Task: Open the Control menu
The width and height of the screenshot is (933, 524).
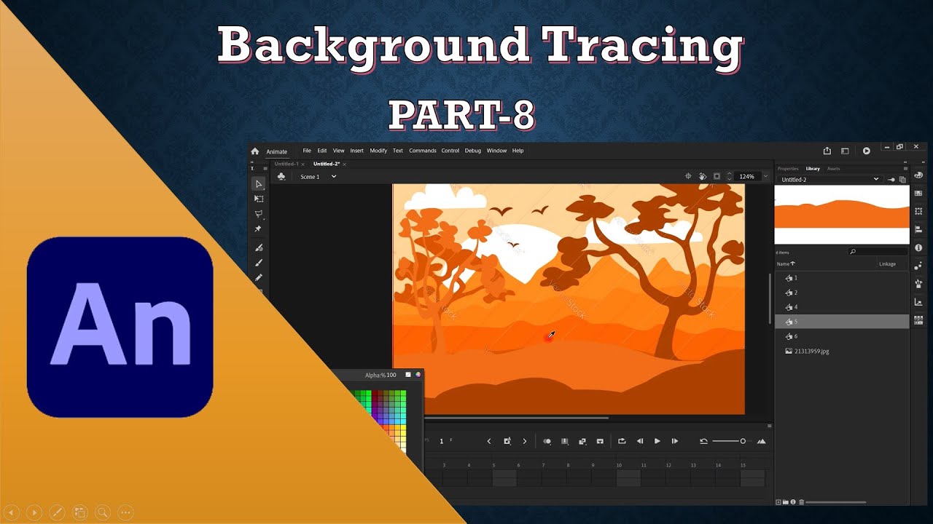Action: [450, 151]
